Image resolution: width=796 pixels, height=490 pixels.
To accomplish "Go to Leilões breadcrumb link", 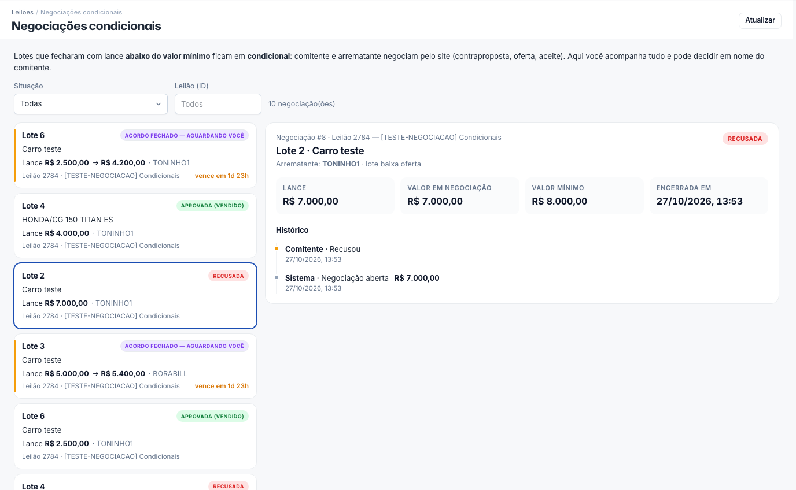I will pos(23,12).
